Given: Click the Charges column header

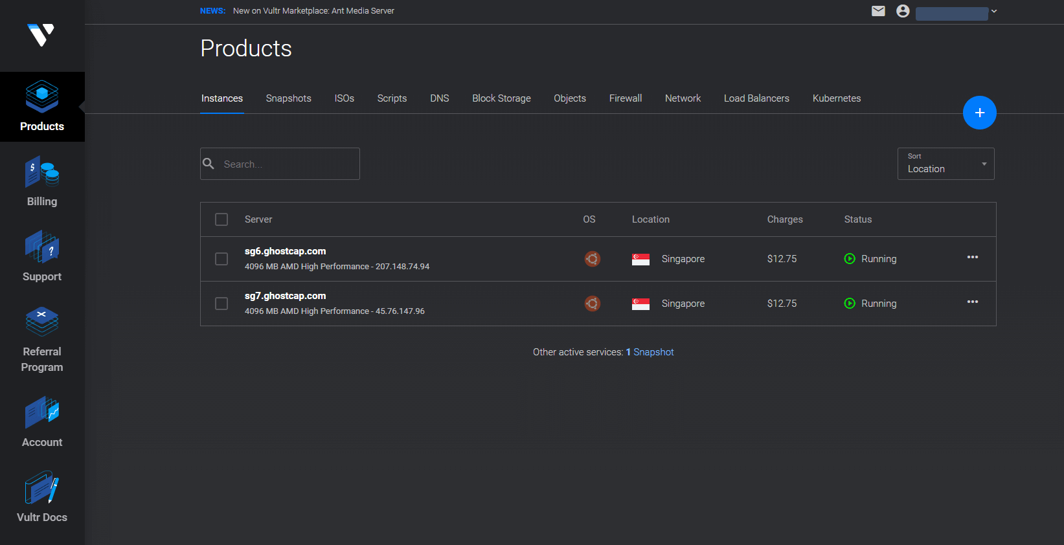Looking at the screenshot, I should [785, 219].
